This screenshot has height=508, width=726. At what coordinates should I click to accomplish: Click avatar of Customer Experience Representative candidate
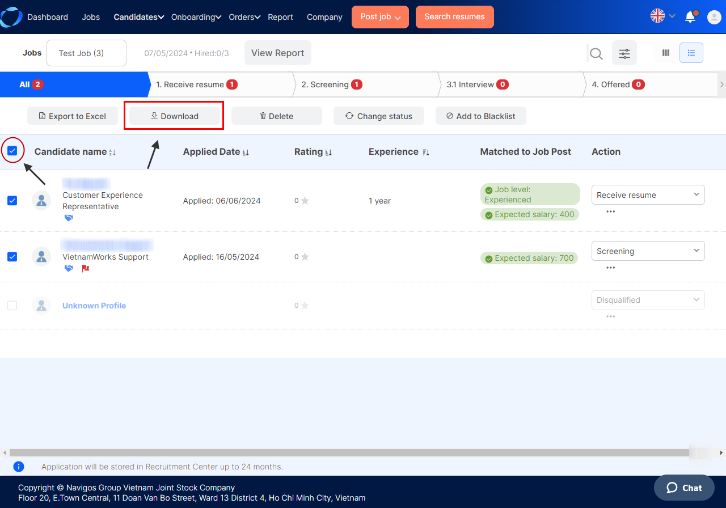coord(41,200)
